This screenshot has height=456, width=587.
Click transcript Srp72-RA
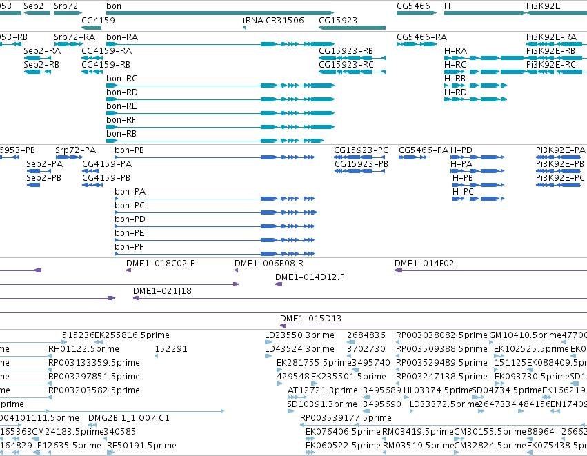pyautogui.click(x=68, y=44)
